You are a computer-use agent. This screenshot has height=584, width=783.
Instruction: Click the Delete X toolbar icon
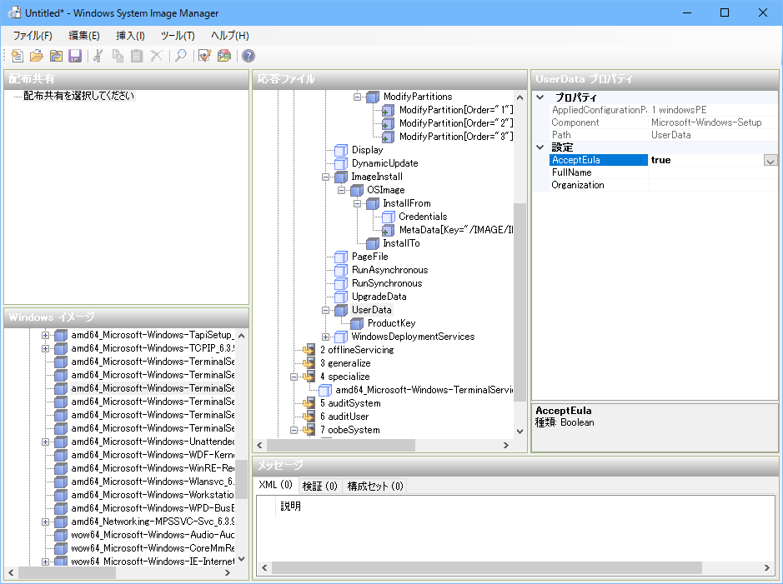(x=156, y=56)
